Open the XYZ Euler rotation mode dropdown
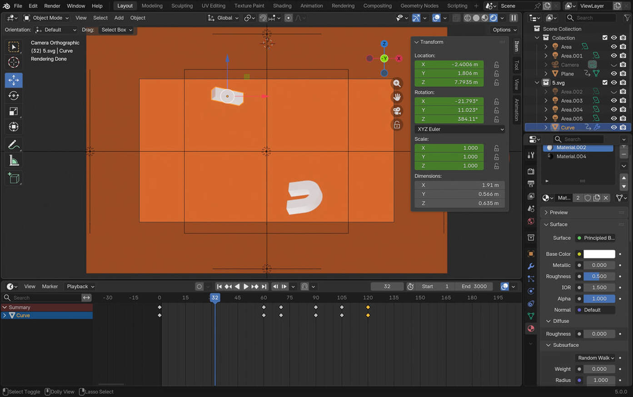This screenshot has width=633, height=397. (x=459, y=129)
